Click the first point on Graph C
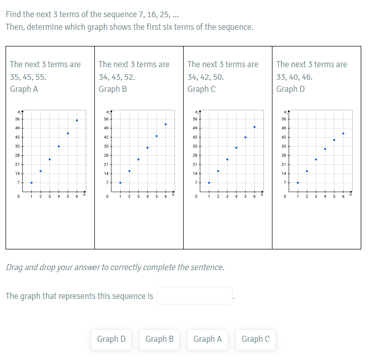 pyautogui.click(x=209, y=183)
